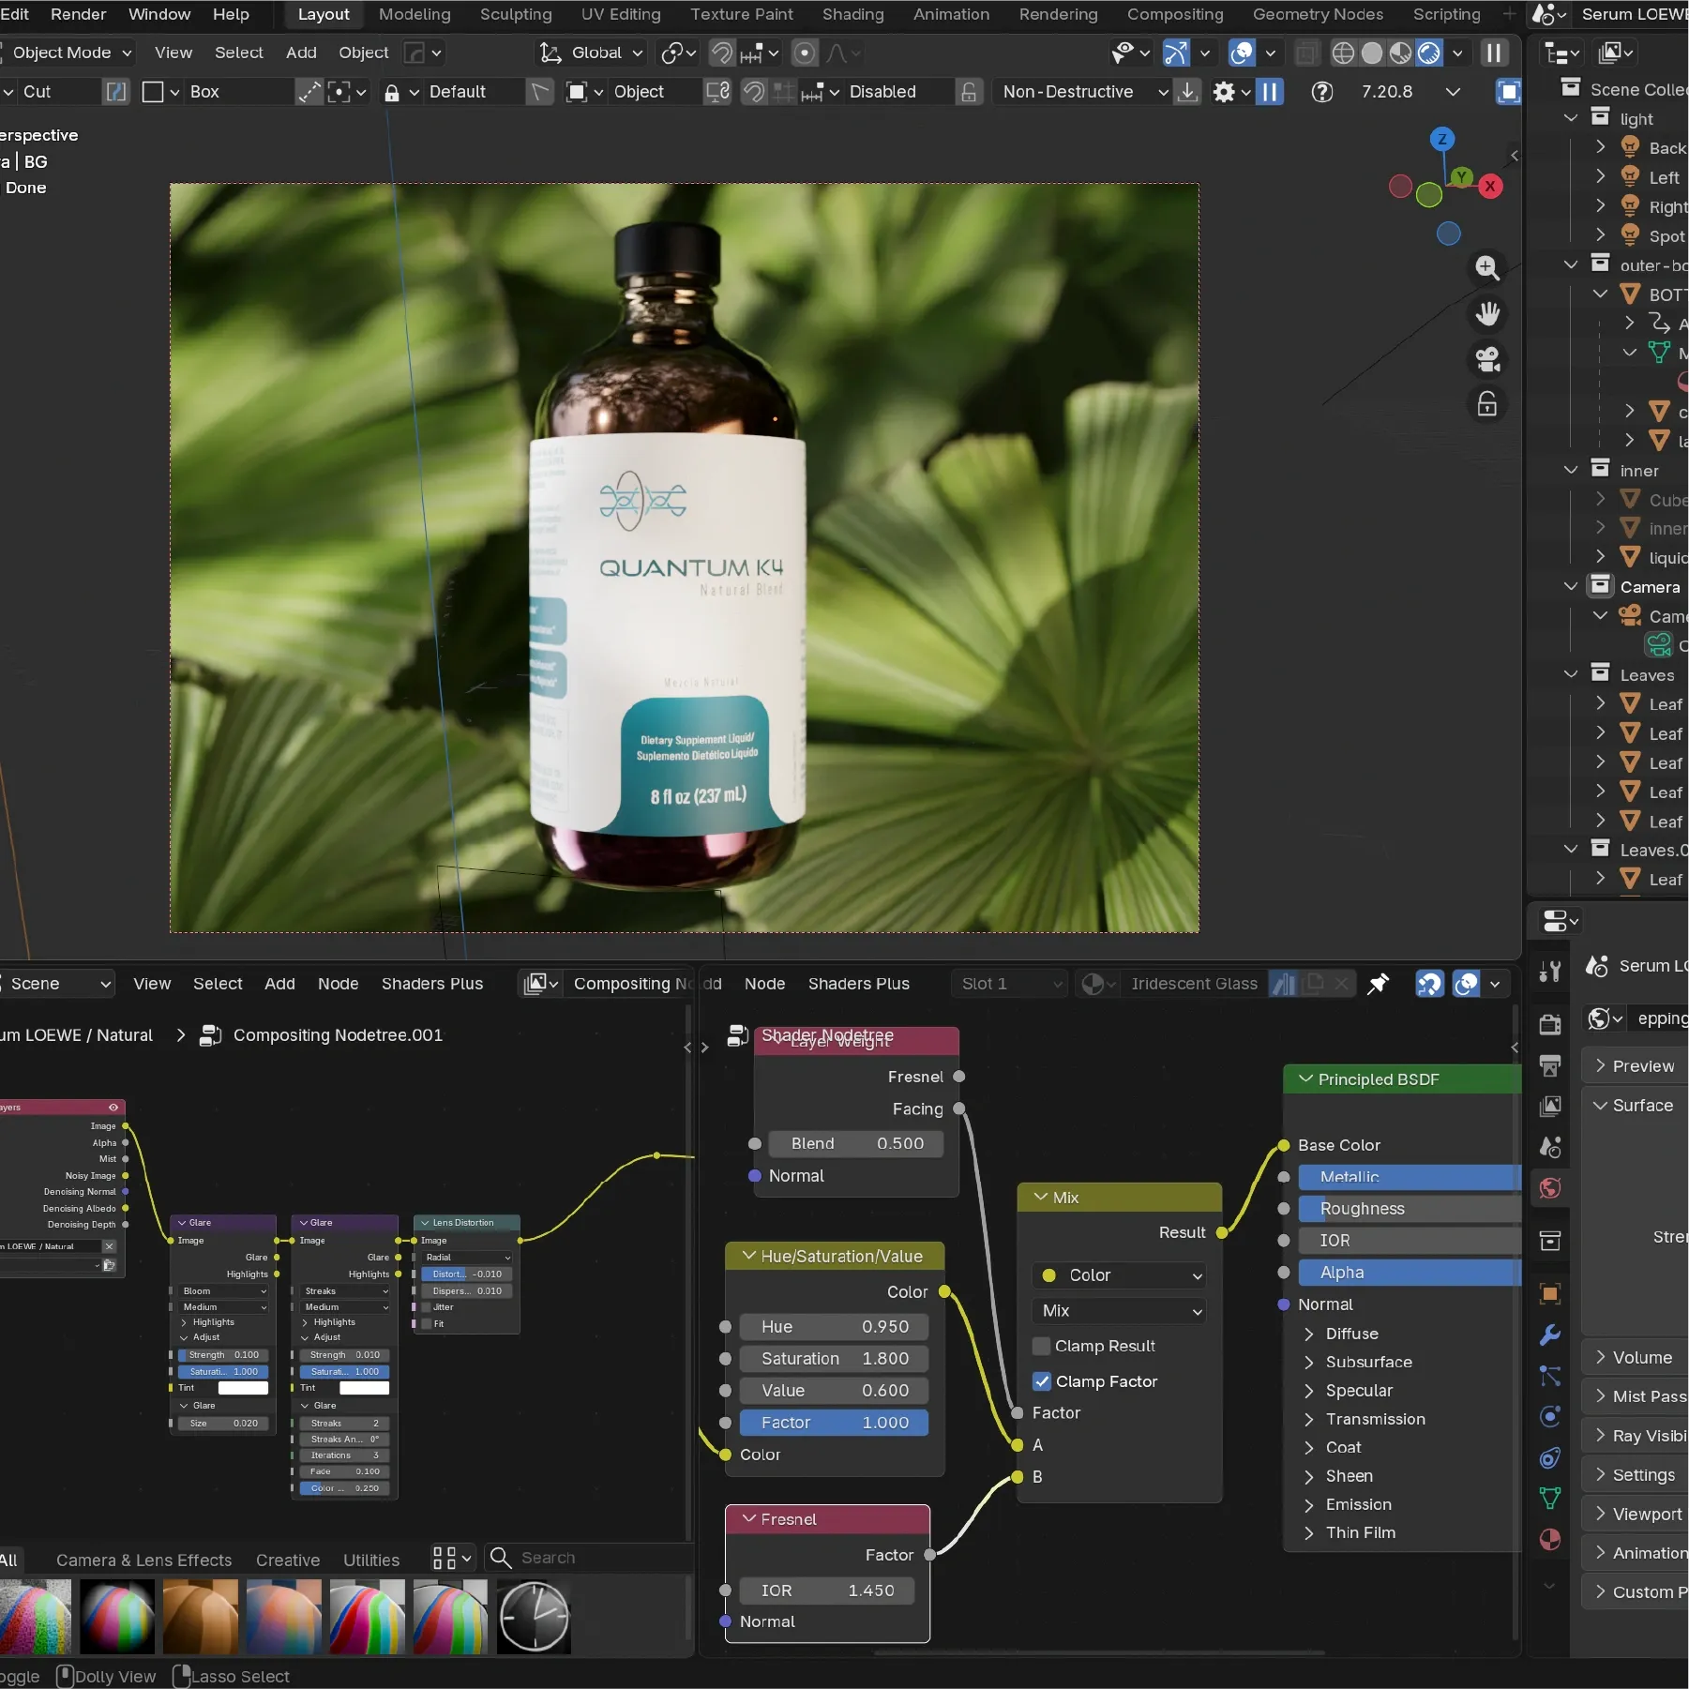Open the Material properties tab icon

tap(1550, 1540)
